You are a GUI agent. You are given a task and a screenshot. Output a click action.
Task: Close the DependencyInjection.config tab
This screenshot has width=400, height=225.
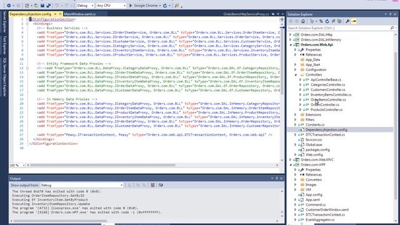60,14
